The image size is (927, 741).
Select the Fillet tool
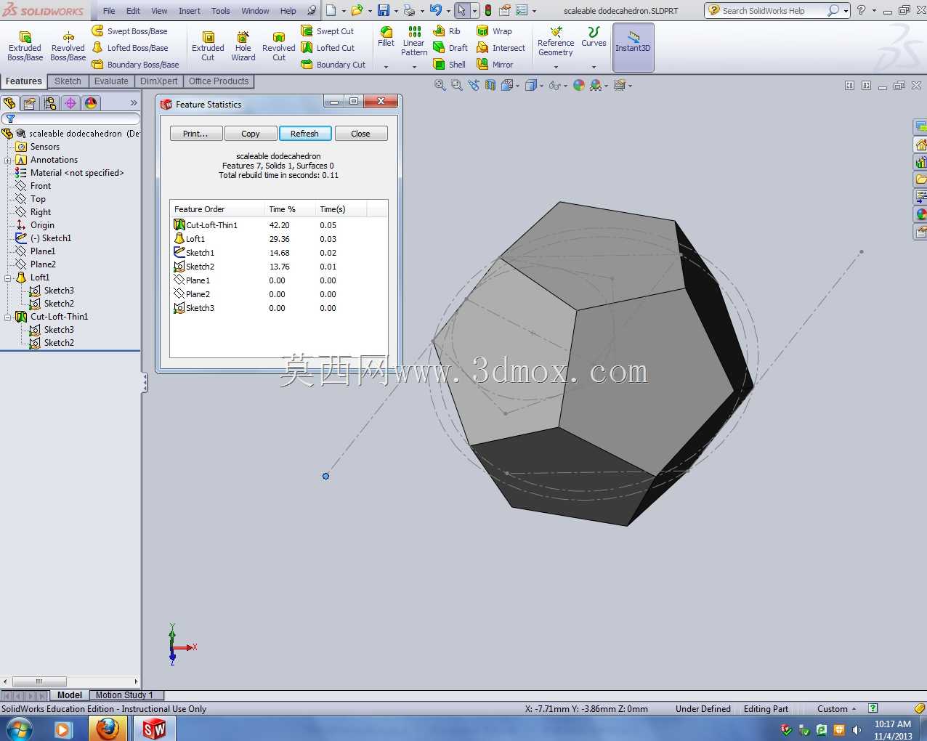[386, 37]
